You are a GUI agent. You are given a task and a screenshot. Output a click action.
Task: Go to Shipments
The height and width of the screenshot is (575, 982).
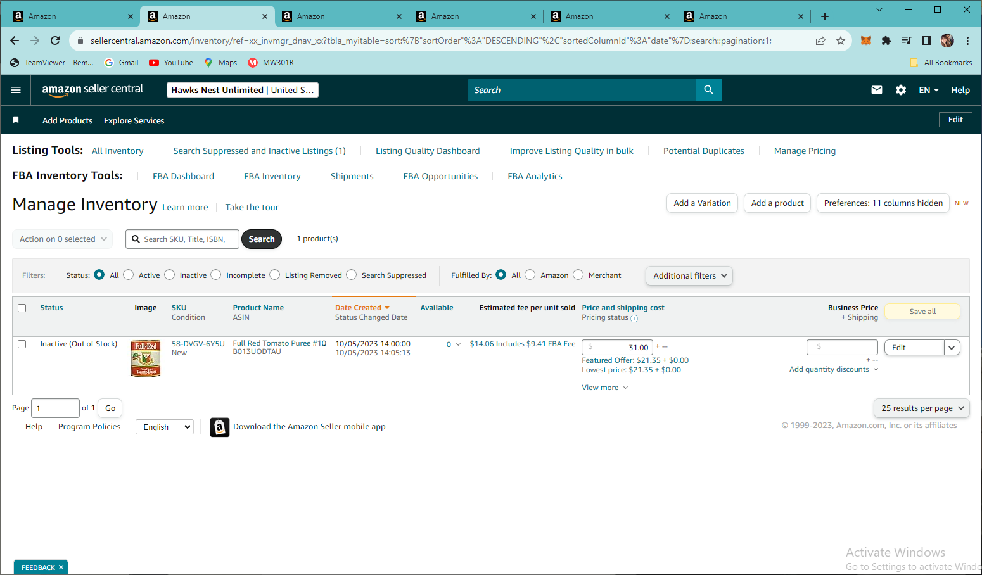[x=352, y=176]
